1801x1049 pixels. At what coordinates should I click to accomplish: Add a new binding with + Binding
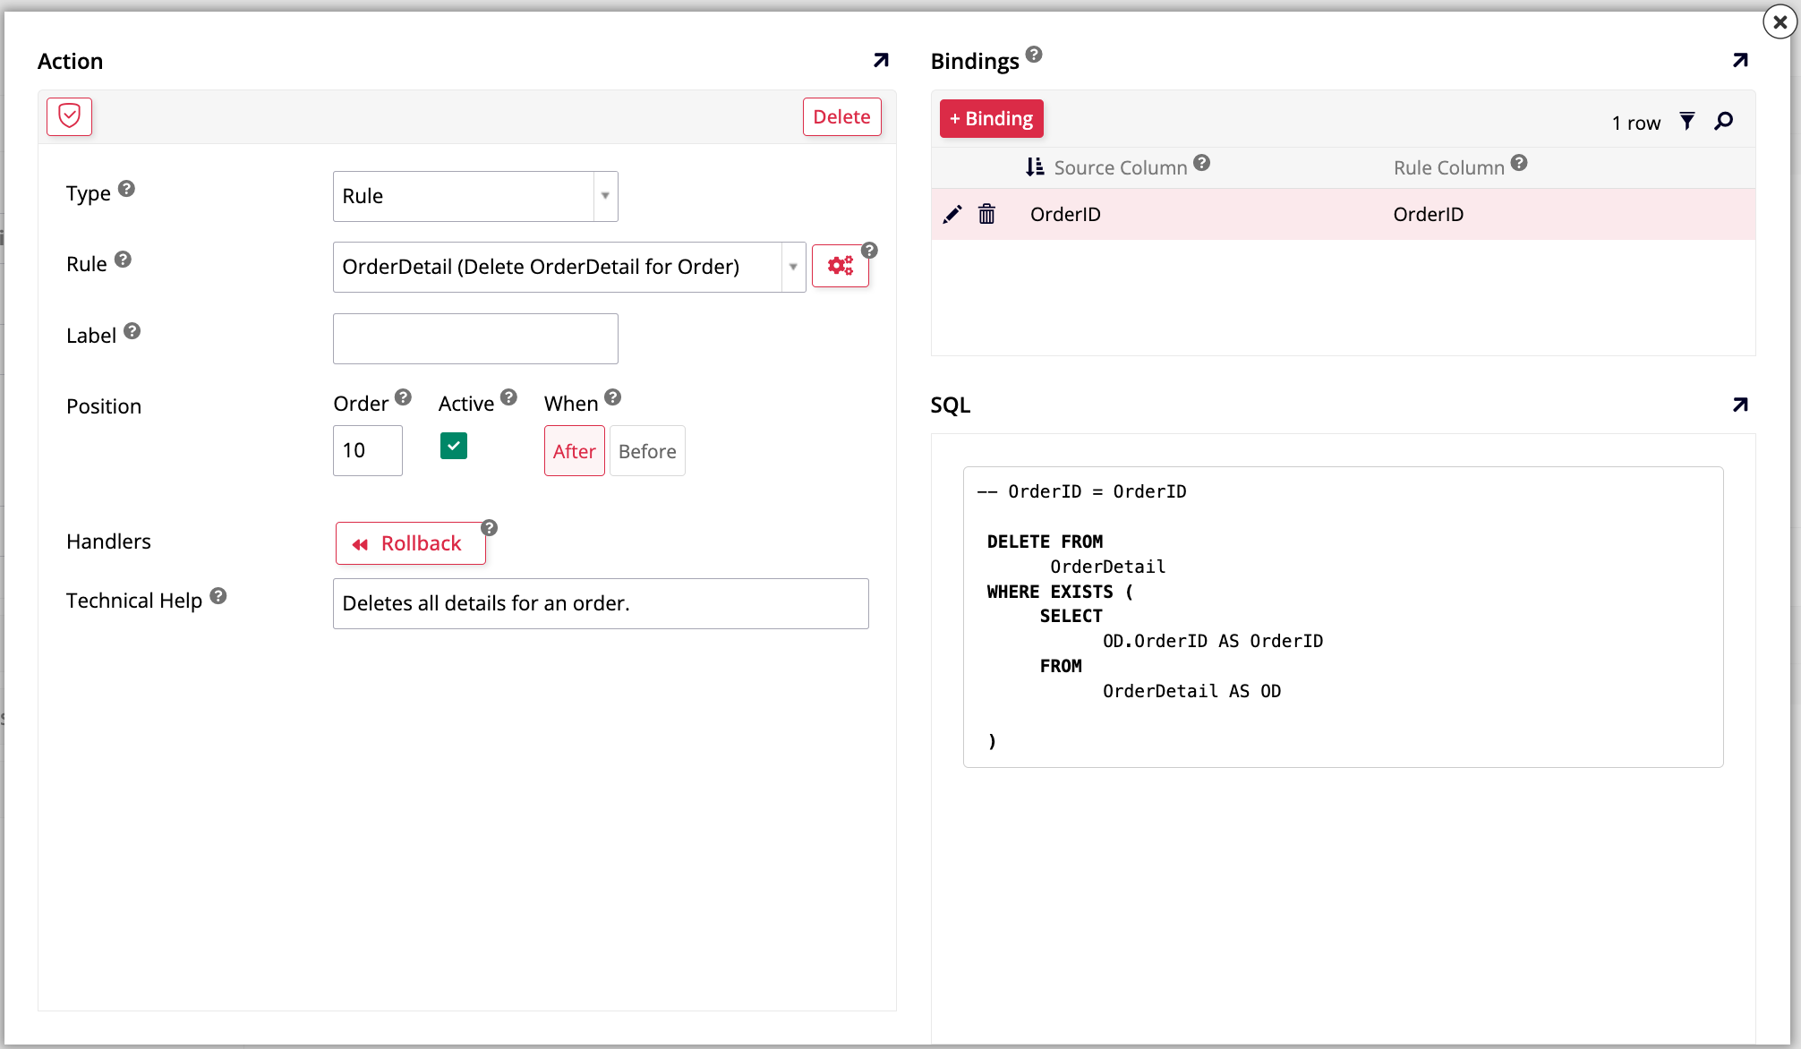point(991,118)
